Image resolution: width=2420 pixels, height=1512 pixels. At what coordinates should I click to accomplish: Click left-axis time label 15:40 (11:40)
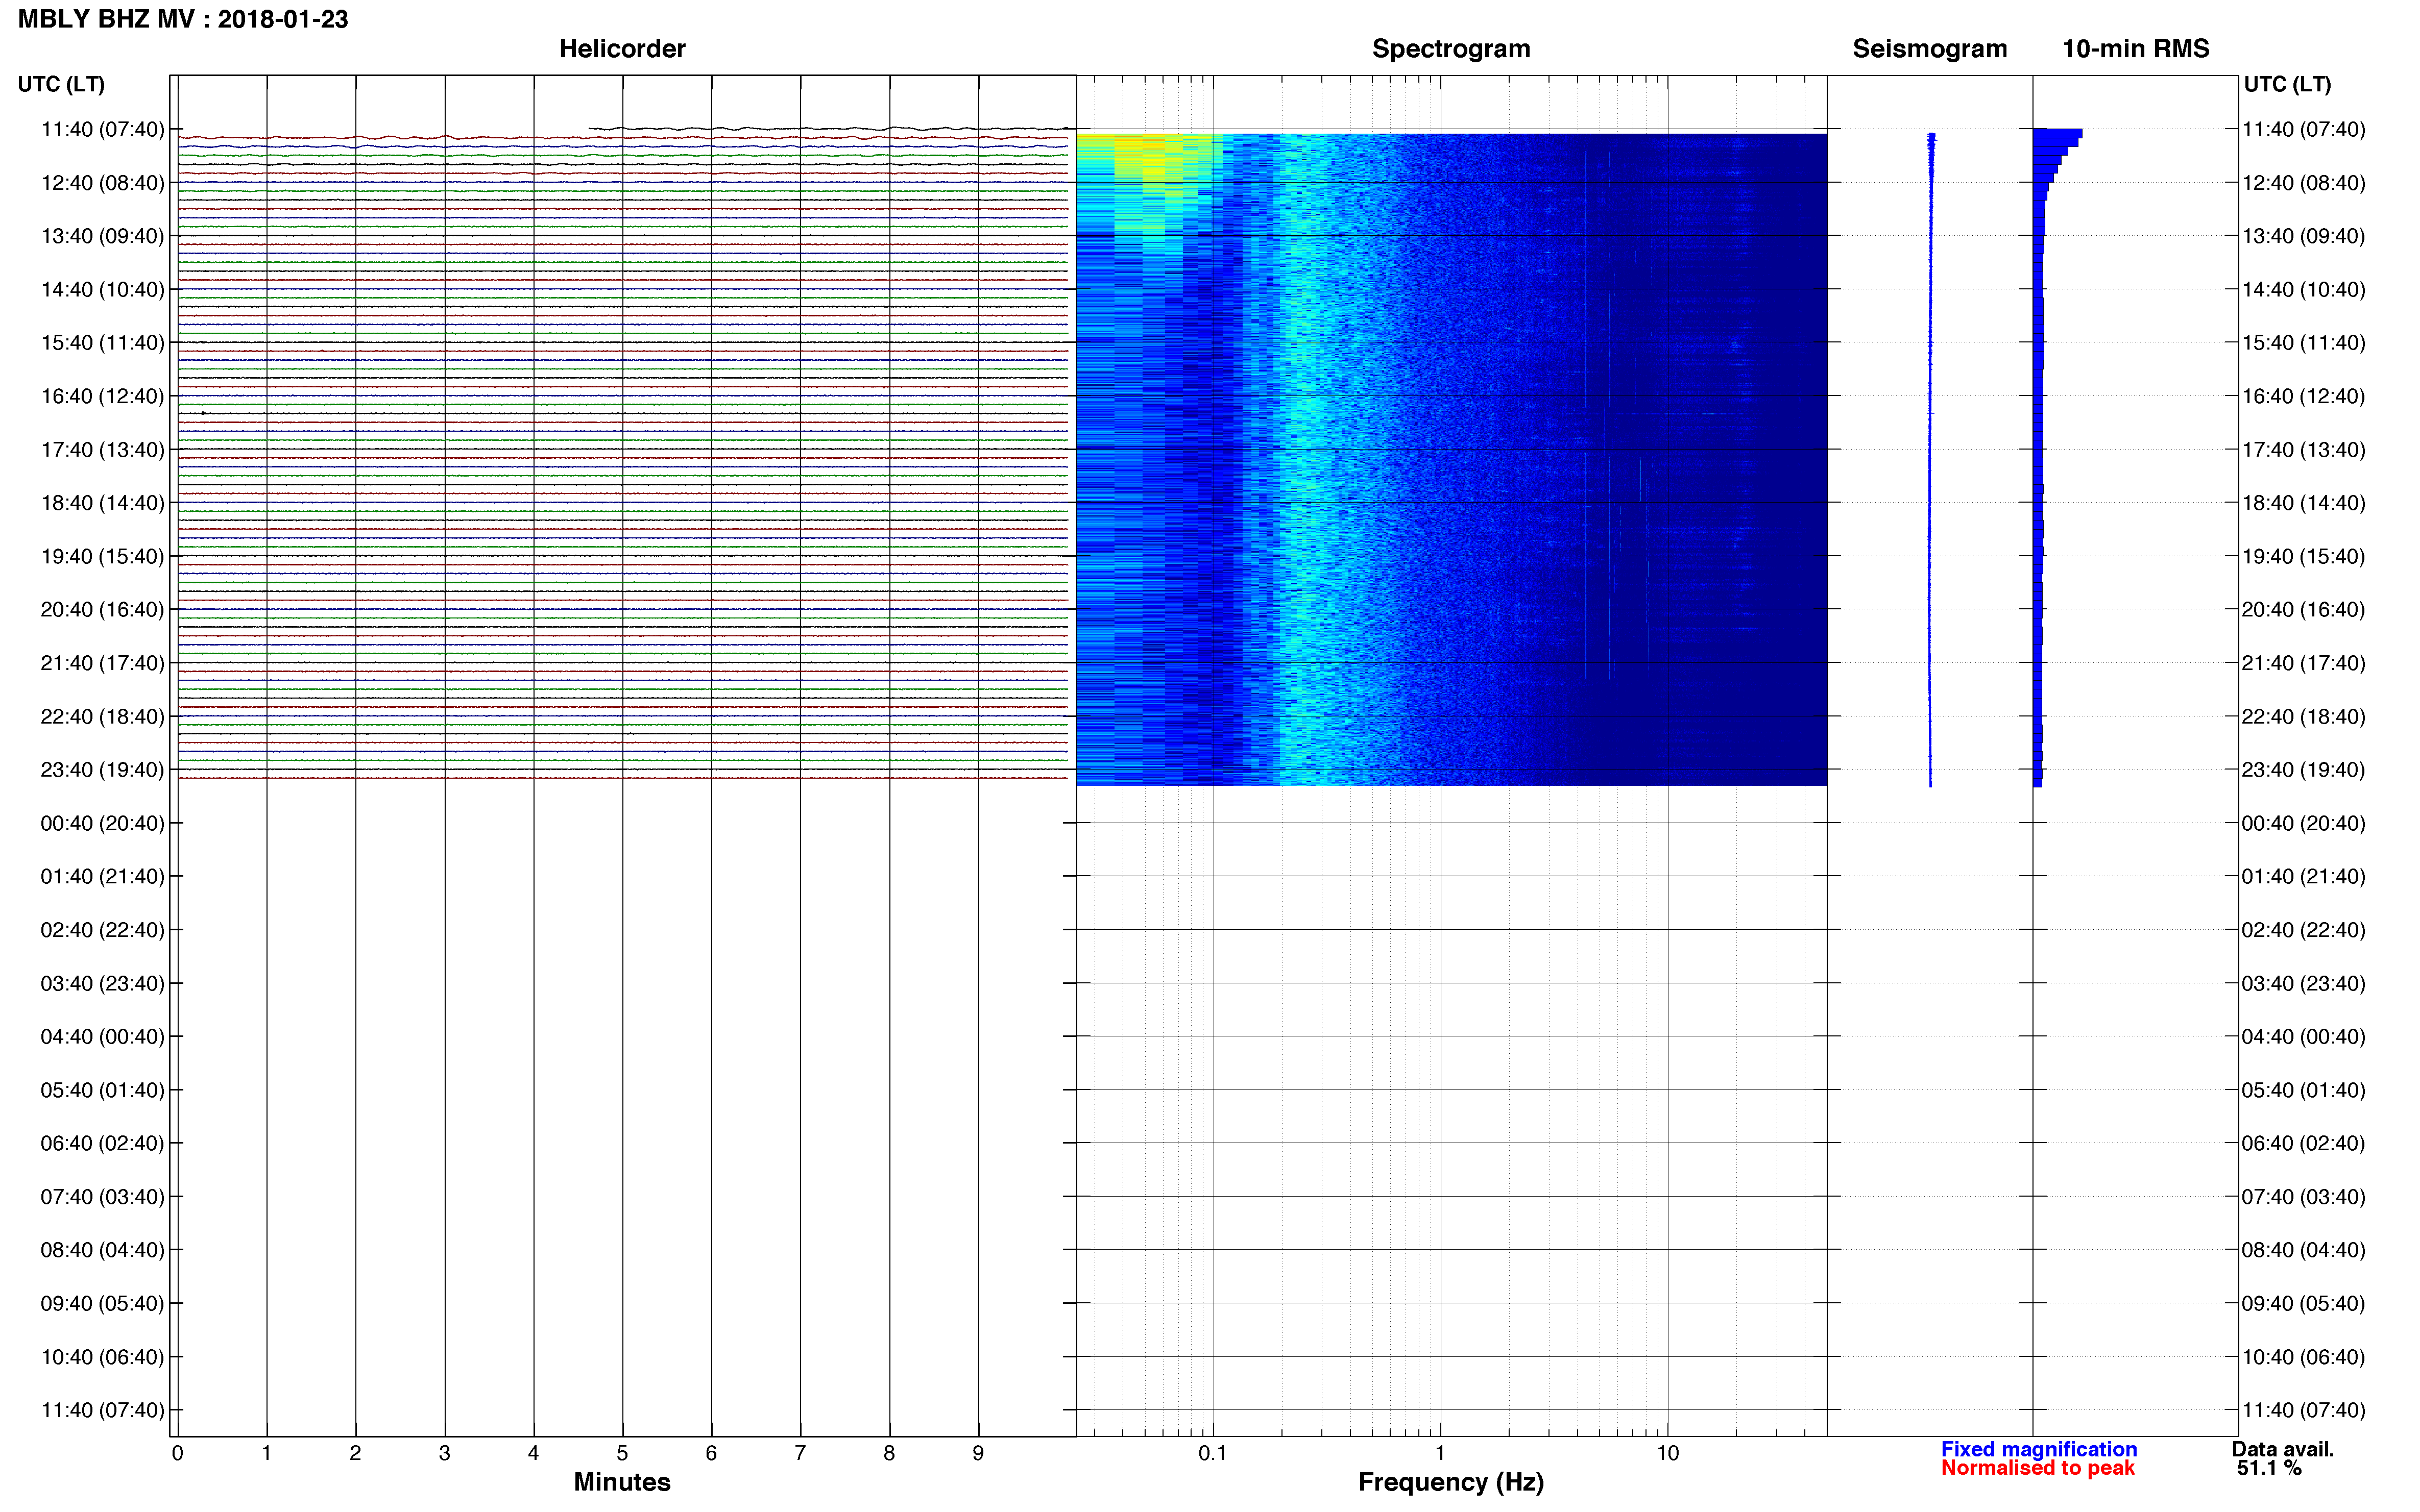coord(102,343)
